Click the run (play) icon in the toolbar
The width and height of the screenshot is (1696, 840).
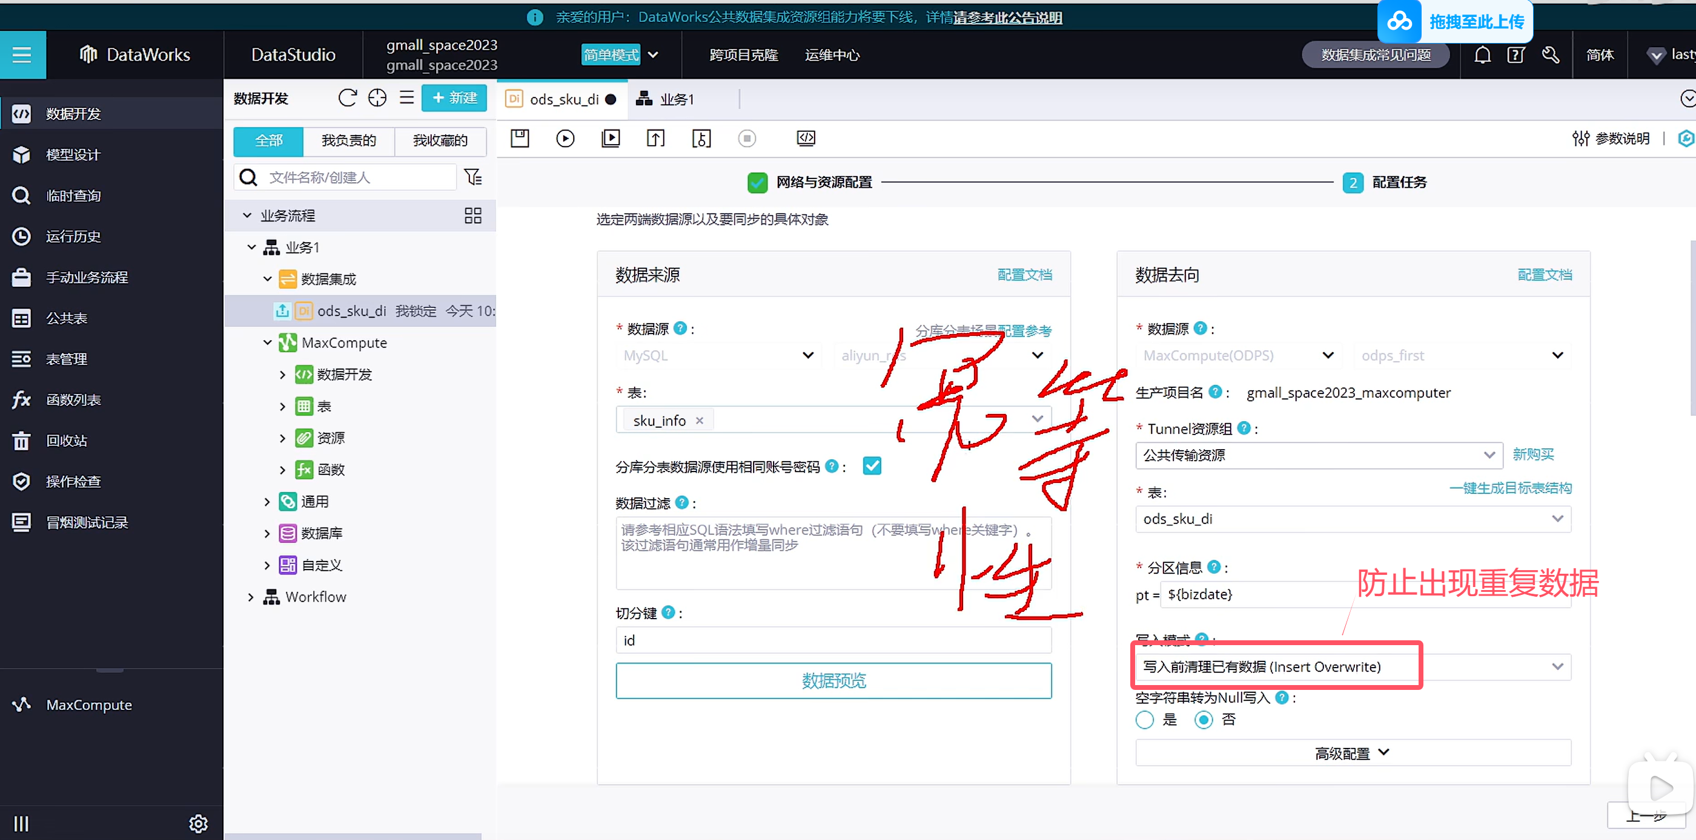click(x=565, y=138)
